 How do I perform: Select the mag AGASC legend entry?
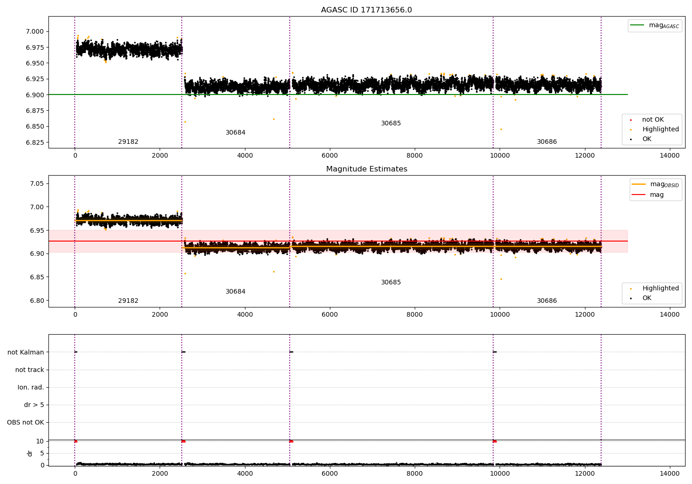(655, 25)
